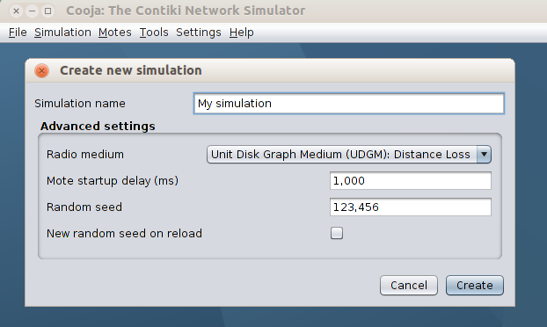The image size is (547, 327).
Task: Open the Motes menu
Action: pos(115,33)
